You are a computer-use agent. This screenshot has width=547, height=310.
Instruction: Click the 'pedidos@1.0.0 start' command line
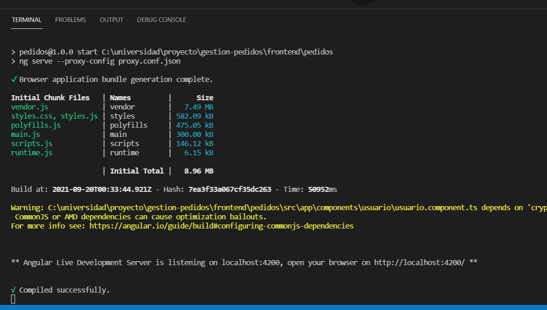(176, 52)
